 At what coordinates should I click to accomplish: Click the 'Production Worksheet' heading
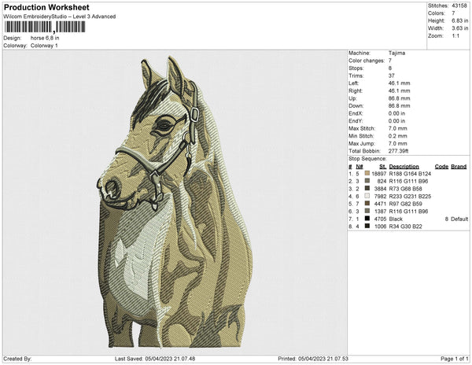click(46, 7)
